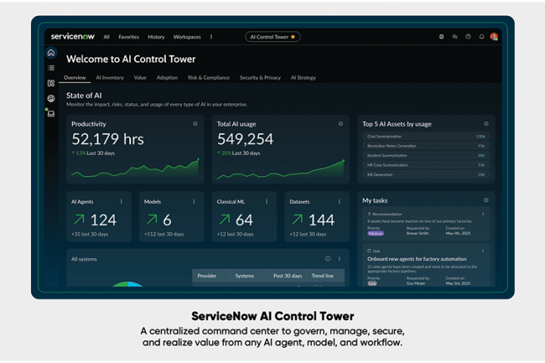545x363 pixels.
Task: Click the Past 30 days column header
Action: [x=288, y=275]
